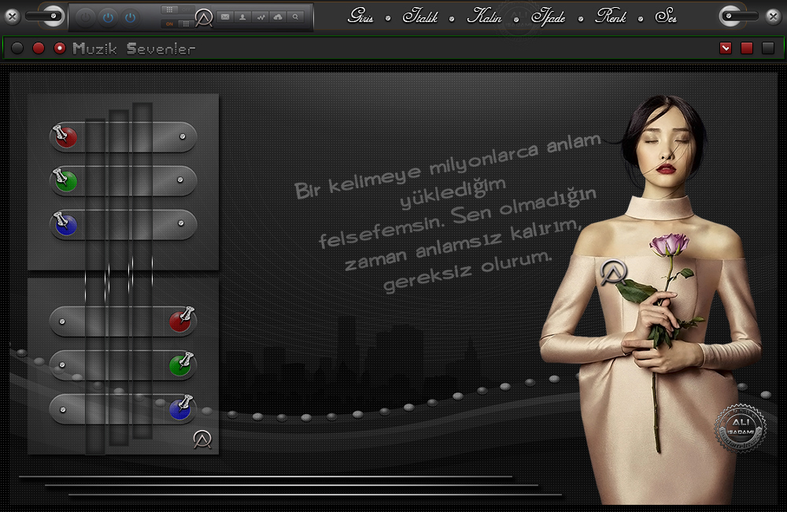Viewport: 787px width, 512px height.
Task: Click the rightmost blue power icon
Action: tap(131, 16)
